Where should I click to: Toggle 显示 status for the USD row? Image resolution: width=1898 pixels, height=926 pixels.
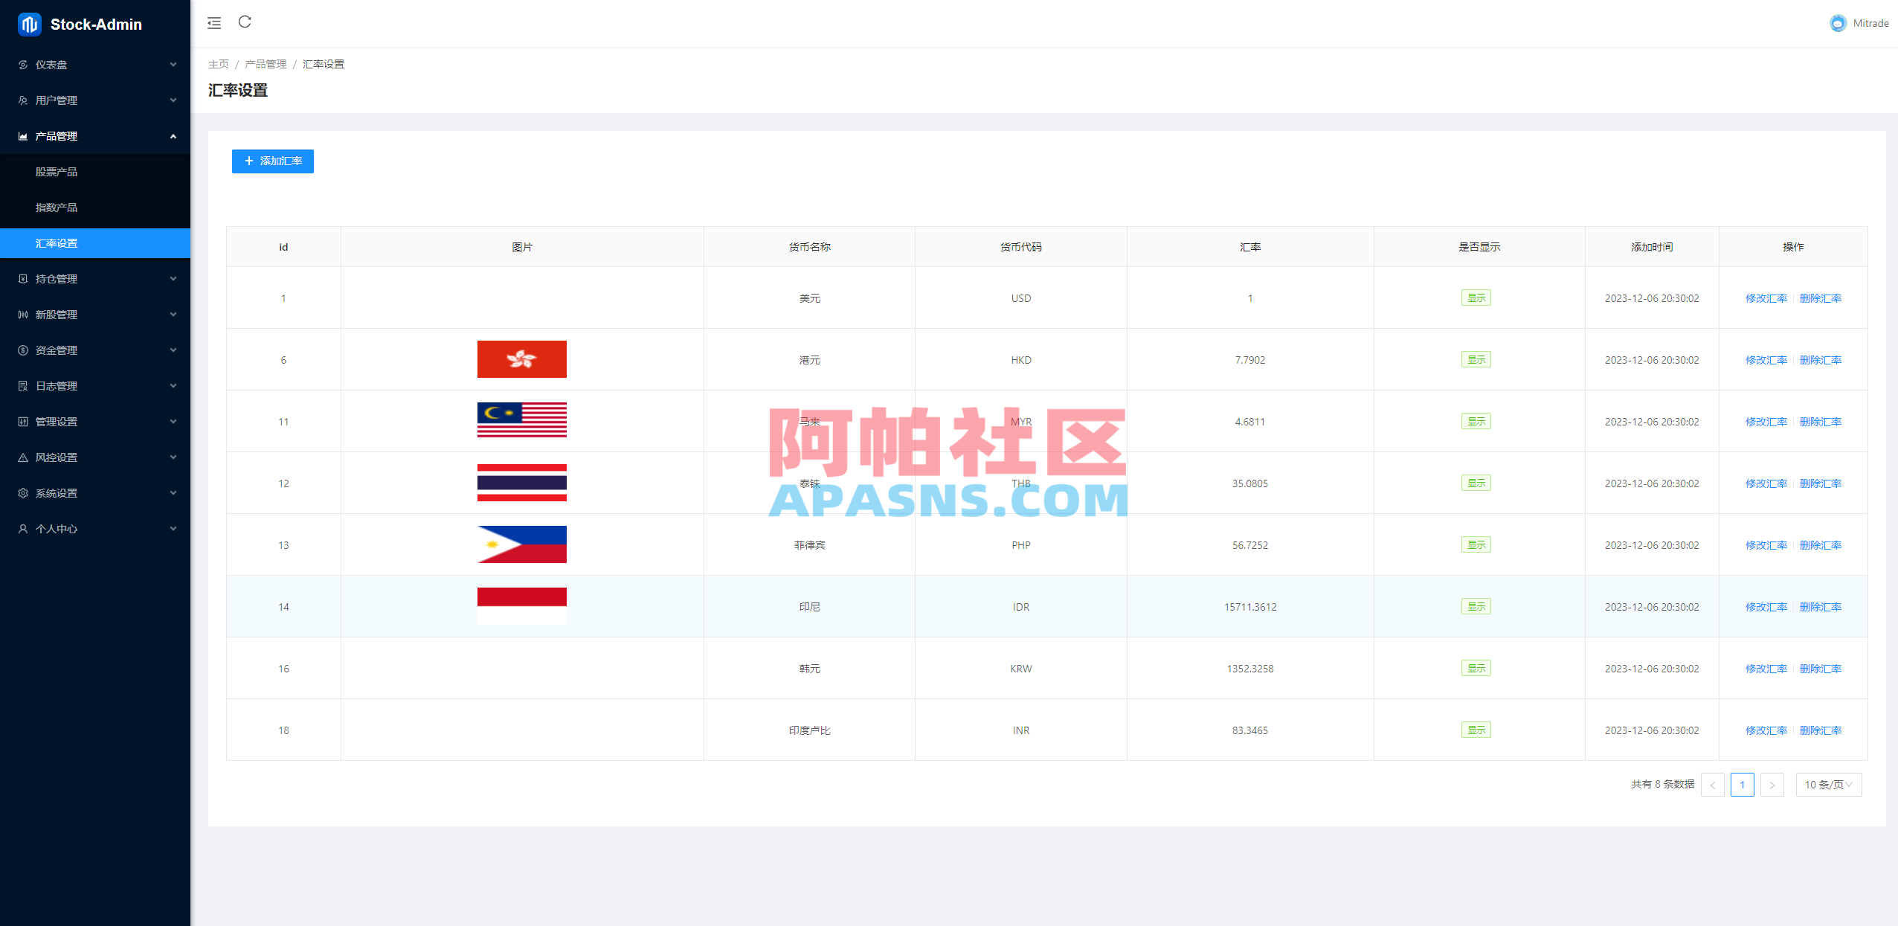pyautogui.click(x=1476, y=297)
